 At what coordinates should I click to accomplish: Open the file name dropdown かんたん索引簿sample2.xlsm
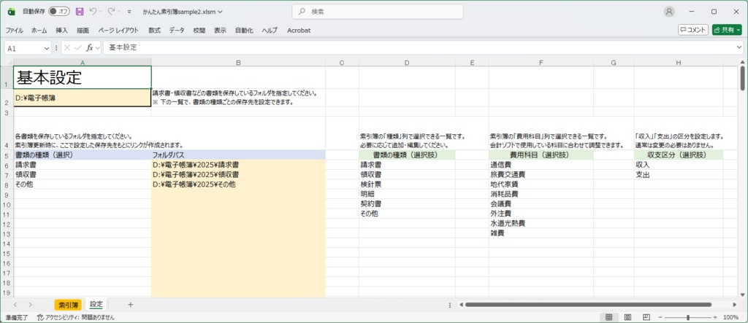[x=183, y=12]
